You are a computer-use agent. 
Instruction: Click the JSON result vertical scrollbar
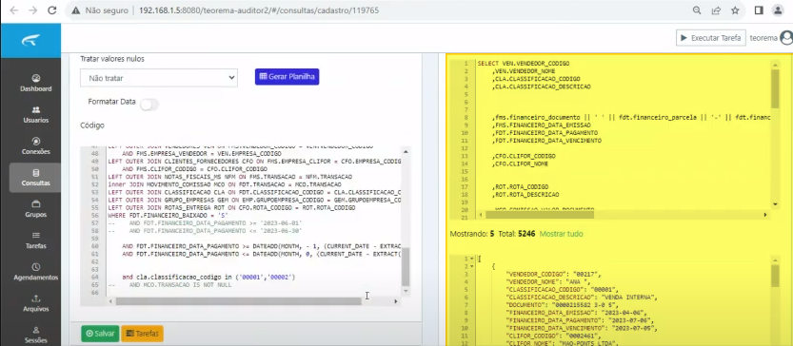[775, 276]
